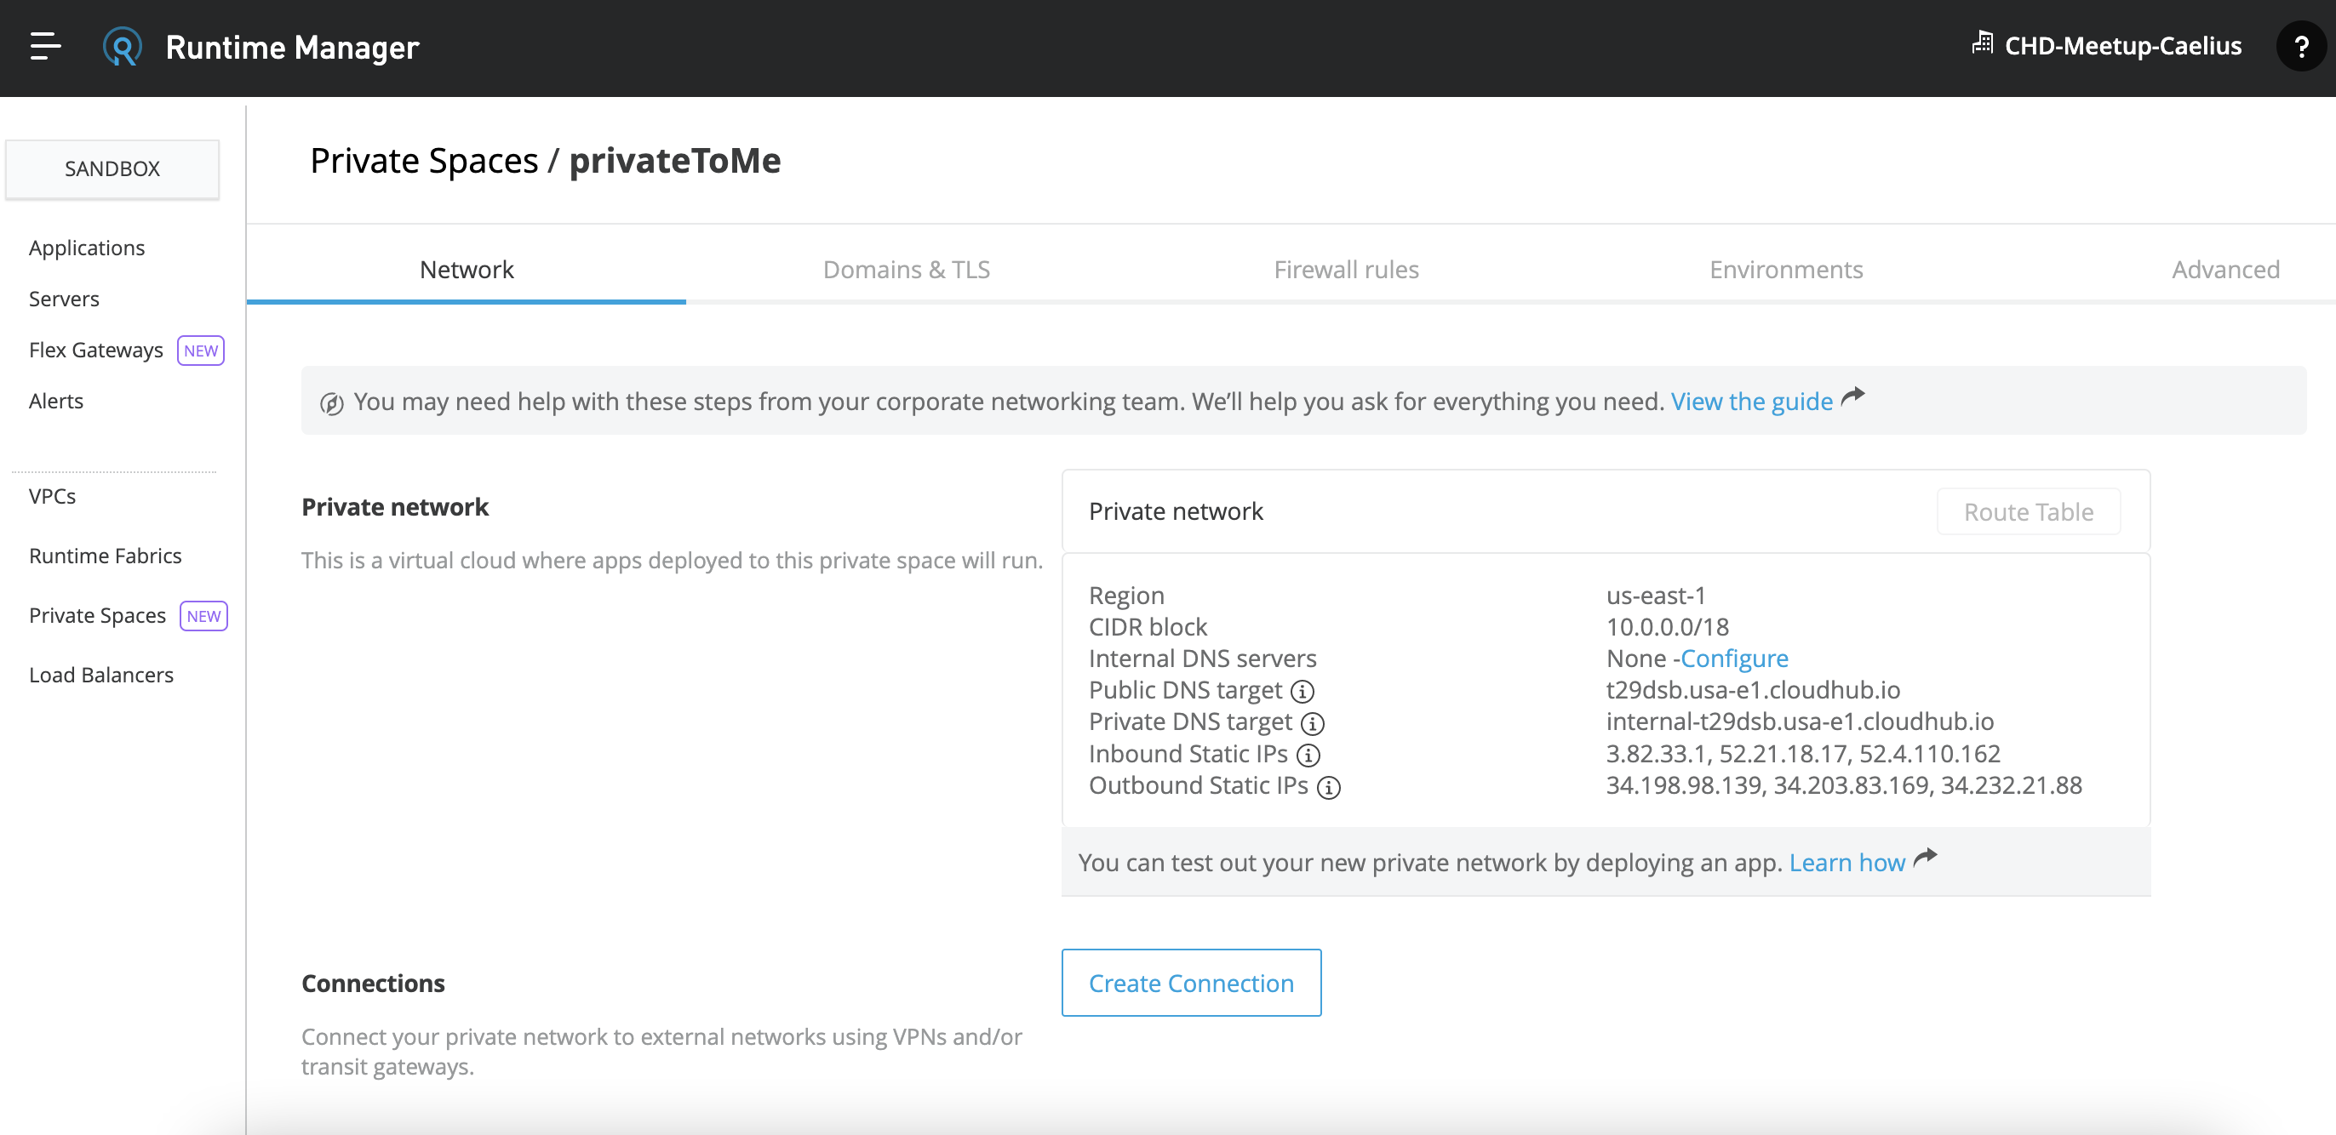Show info for Inbound Static IPs
The height and width of the screenshot is (1135, 2336).
[1308, 756]
